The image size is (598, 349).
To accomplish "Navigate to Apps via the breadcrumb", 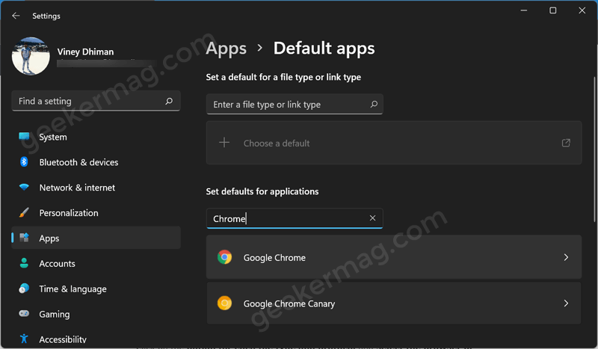I will 226,49.
